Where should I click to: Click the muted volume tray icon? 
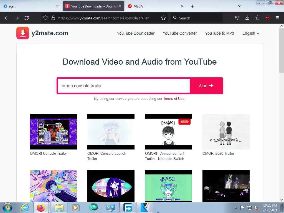tap(256, 208)
